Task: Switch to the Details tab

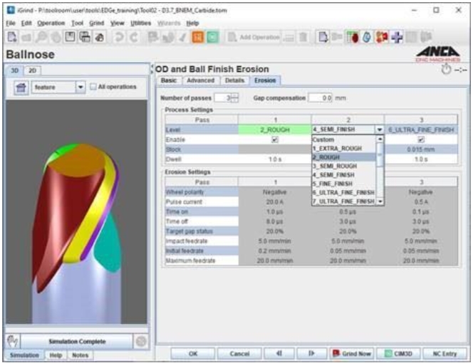Action: [234, 80]
